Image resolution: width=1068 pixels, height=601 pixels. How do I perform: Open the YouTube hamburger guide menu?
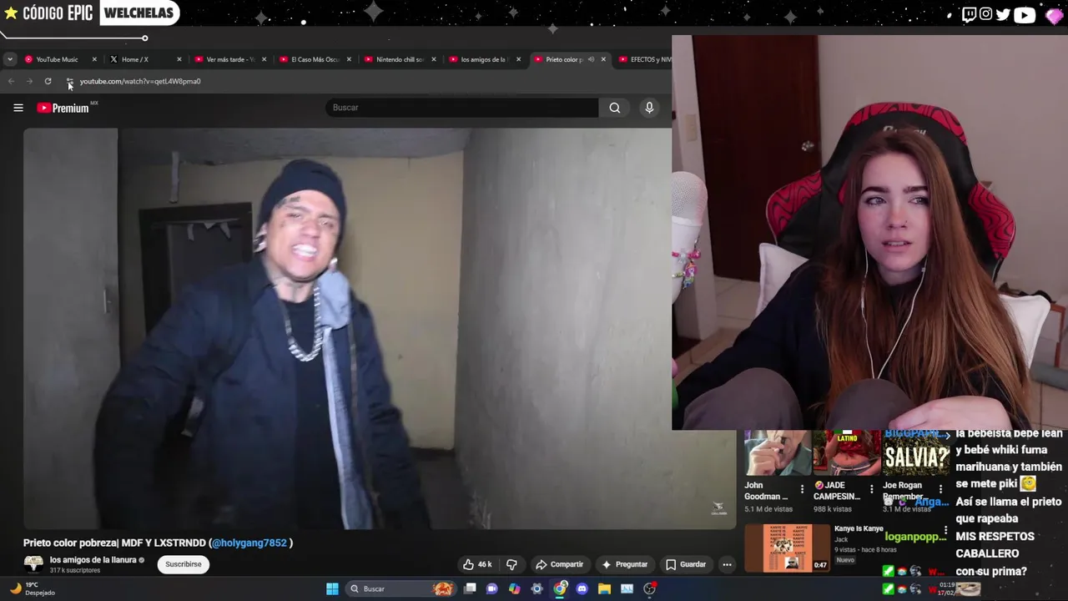[x=18, y=108]
